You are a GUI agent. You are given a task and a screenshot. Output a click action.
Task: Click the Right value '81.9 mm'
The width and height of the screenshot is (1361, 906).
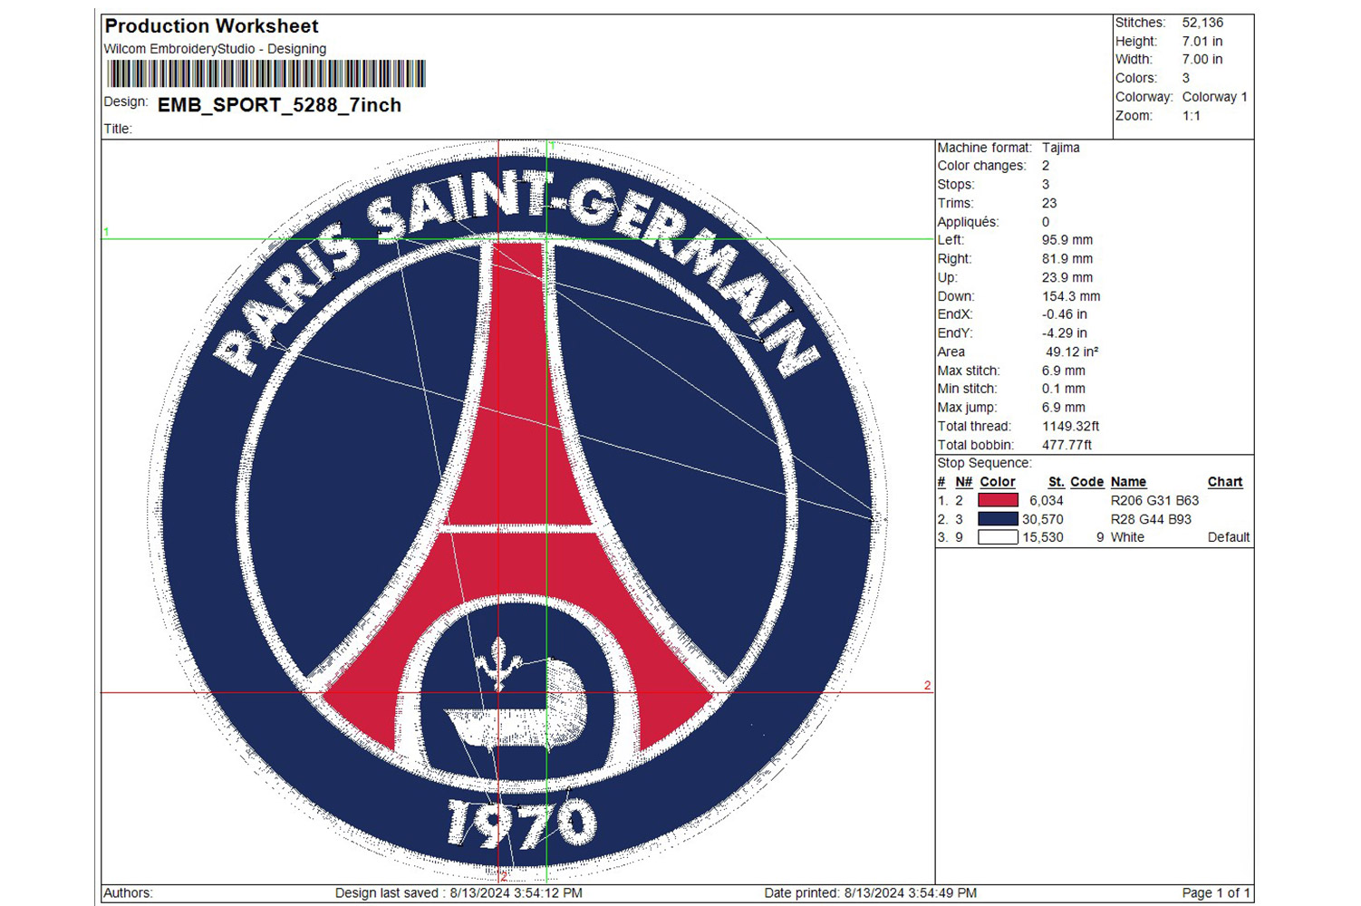[x=1067, y=259]
